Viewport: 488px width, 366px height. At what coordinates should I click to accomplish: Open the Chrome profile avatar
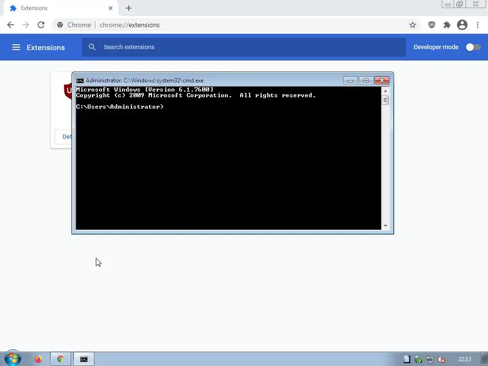[462, 25]
